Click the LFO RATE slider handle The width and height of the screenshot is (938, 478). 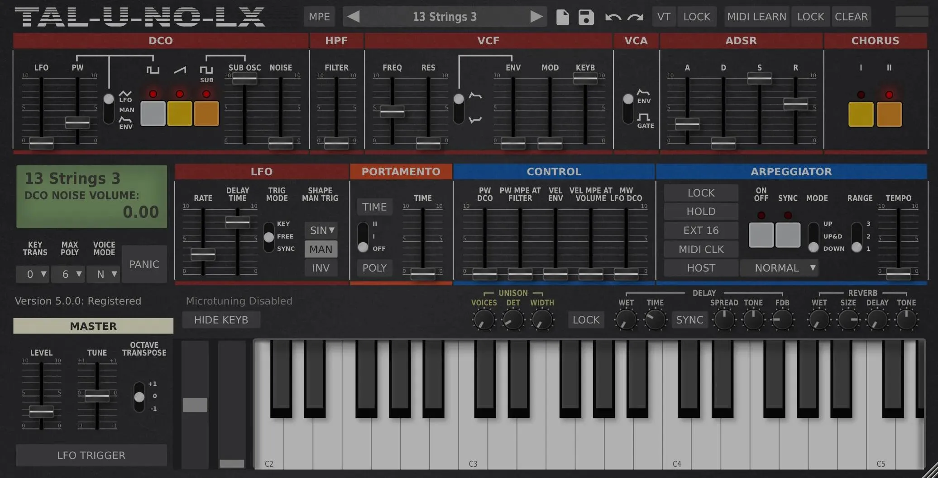(203, 254)
